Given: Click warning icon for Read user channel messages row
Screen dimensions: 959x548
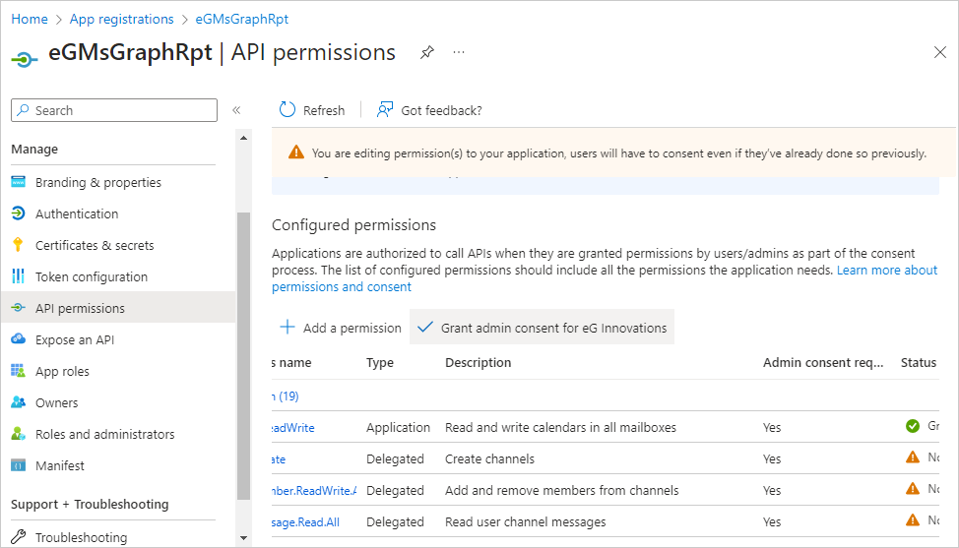Looking at the screenshot, I should point(913,519).
